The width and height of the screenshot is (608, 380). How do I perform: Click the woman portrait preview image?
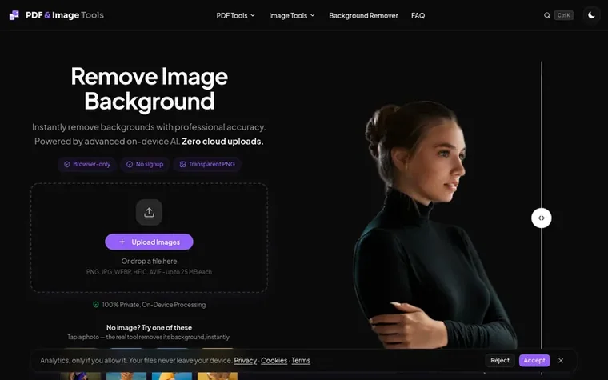pos(434,225)
